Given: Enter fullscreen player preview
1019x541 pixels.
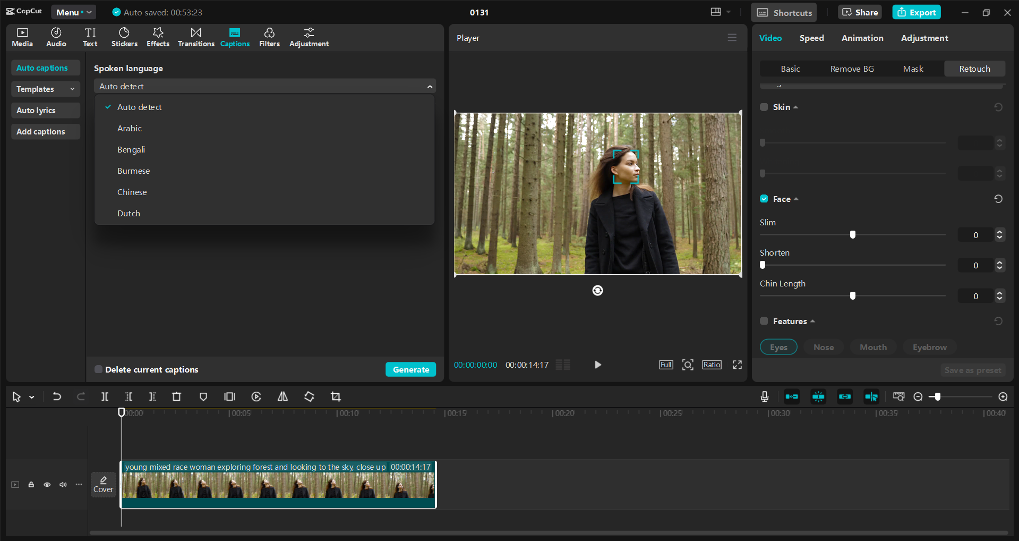Looking at the screenshot, I should (x=737, y=365).
